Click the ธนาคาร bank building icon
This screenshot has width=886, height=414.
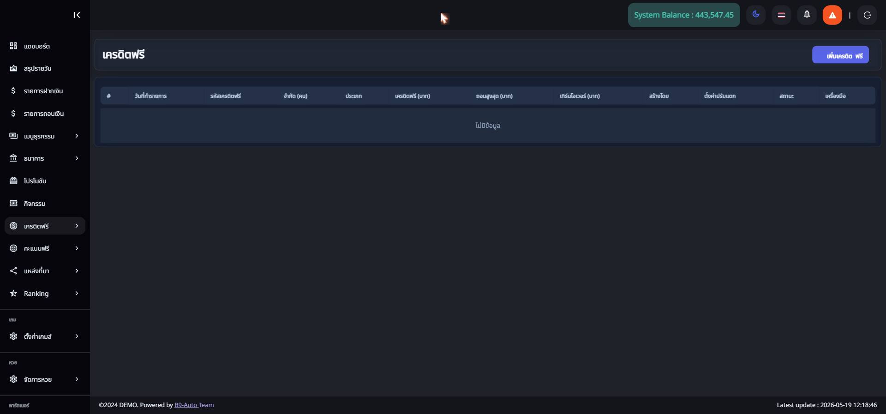point(13,158)
